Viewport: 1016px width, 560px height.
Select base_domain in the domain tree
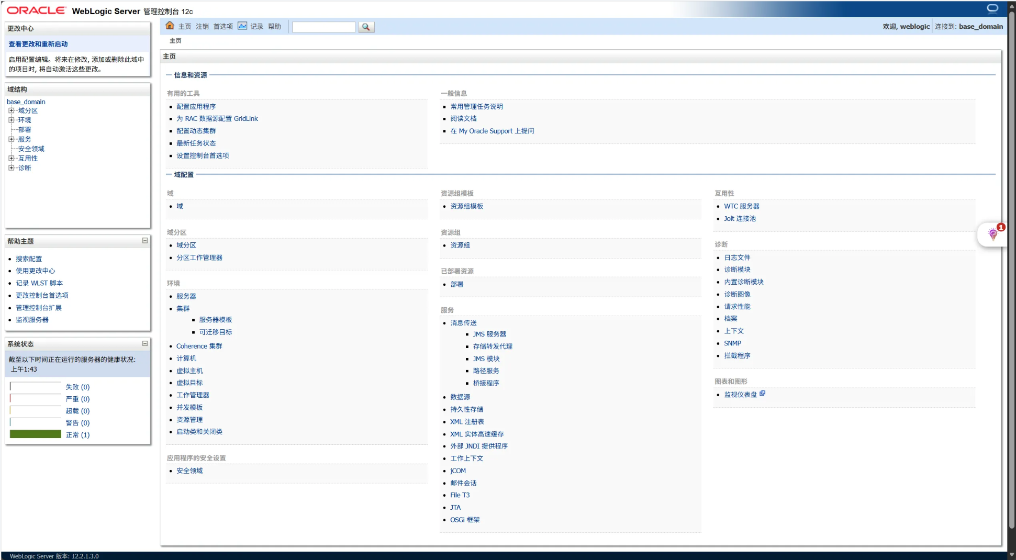(x=26, y=102)
